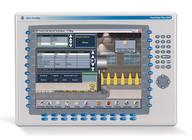The height and width of the screenshot is (140, 192).
Task: Click the F20 function key
Action: [x=133, y=119]
